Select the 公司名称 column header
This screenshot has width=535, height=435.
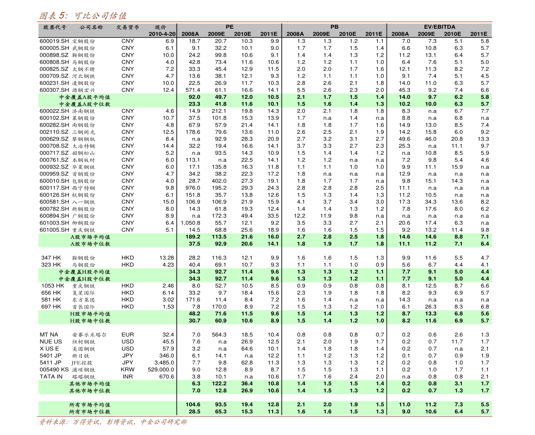click(91, 27)
